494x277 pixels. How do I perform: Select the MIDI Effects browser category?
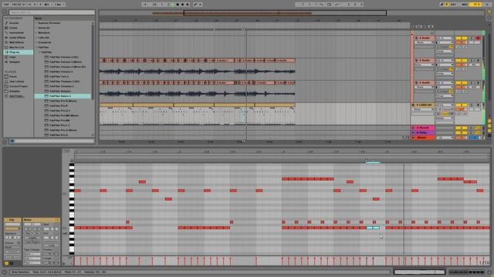[16, 42]
